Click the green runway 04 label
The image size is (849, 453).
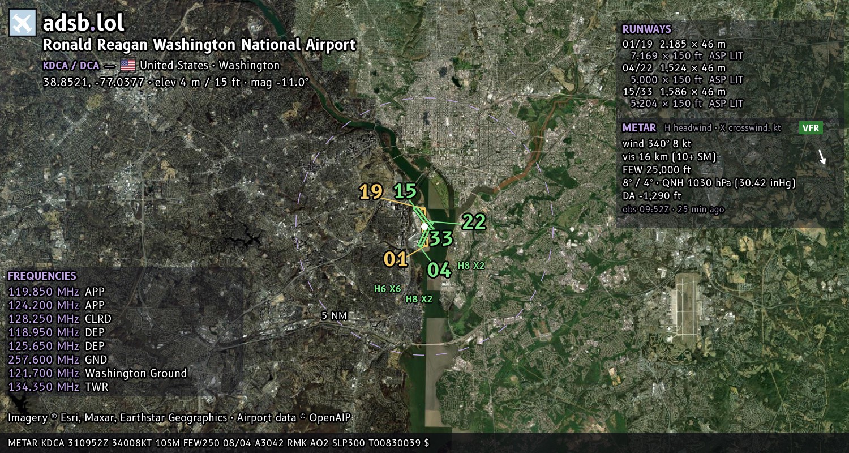(x=439, y=270)
